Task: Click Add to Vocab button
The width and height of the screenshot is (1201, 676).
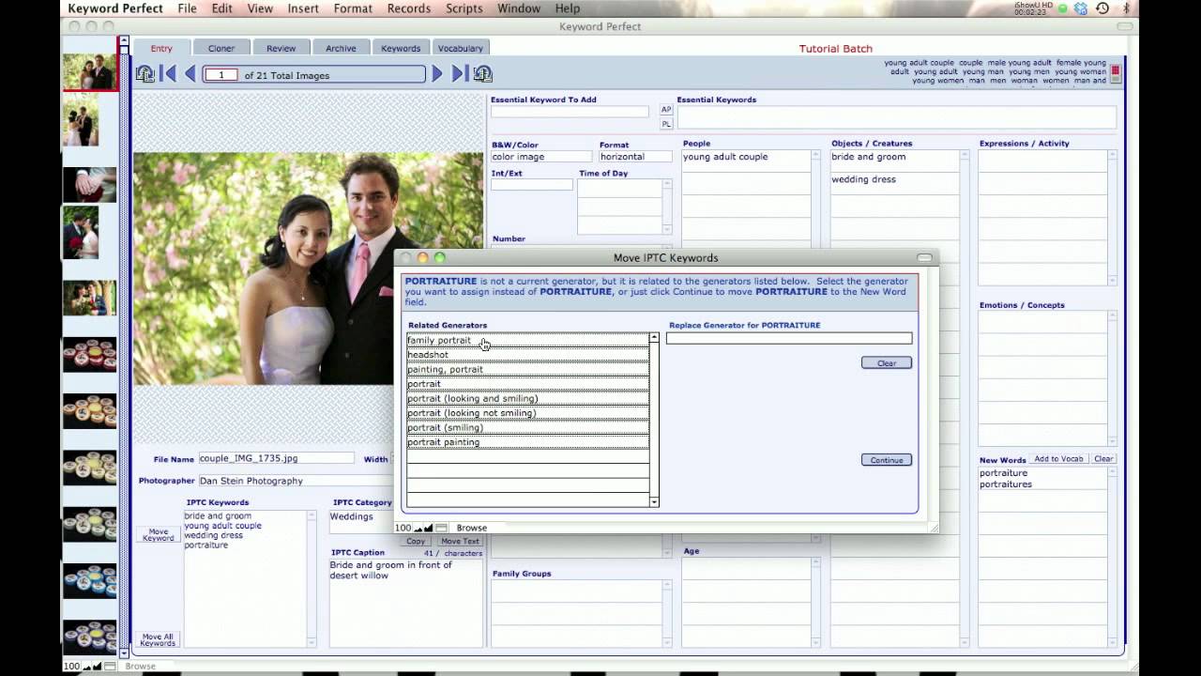Action: pos(1058,459)
